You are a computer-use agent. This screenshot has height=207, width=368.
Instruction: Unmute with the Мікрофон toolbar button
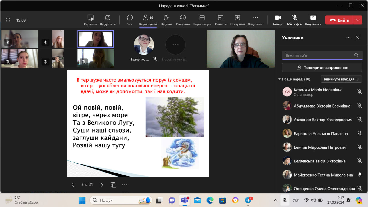point(295,20)
